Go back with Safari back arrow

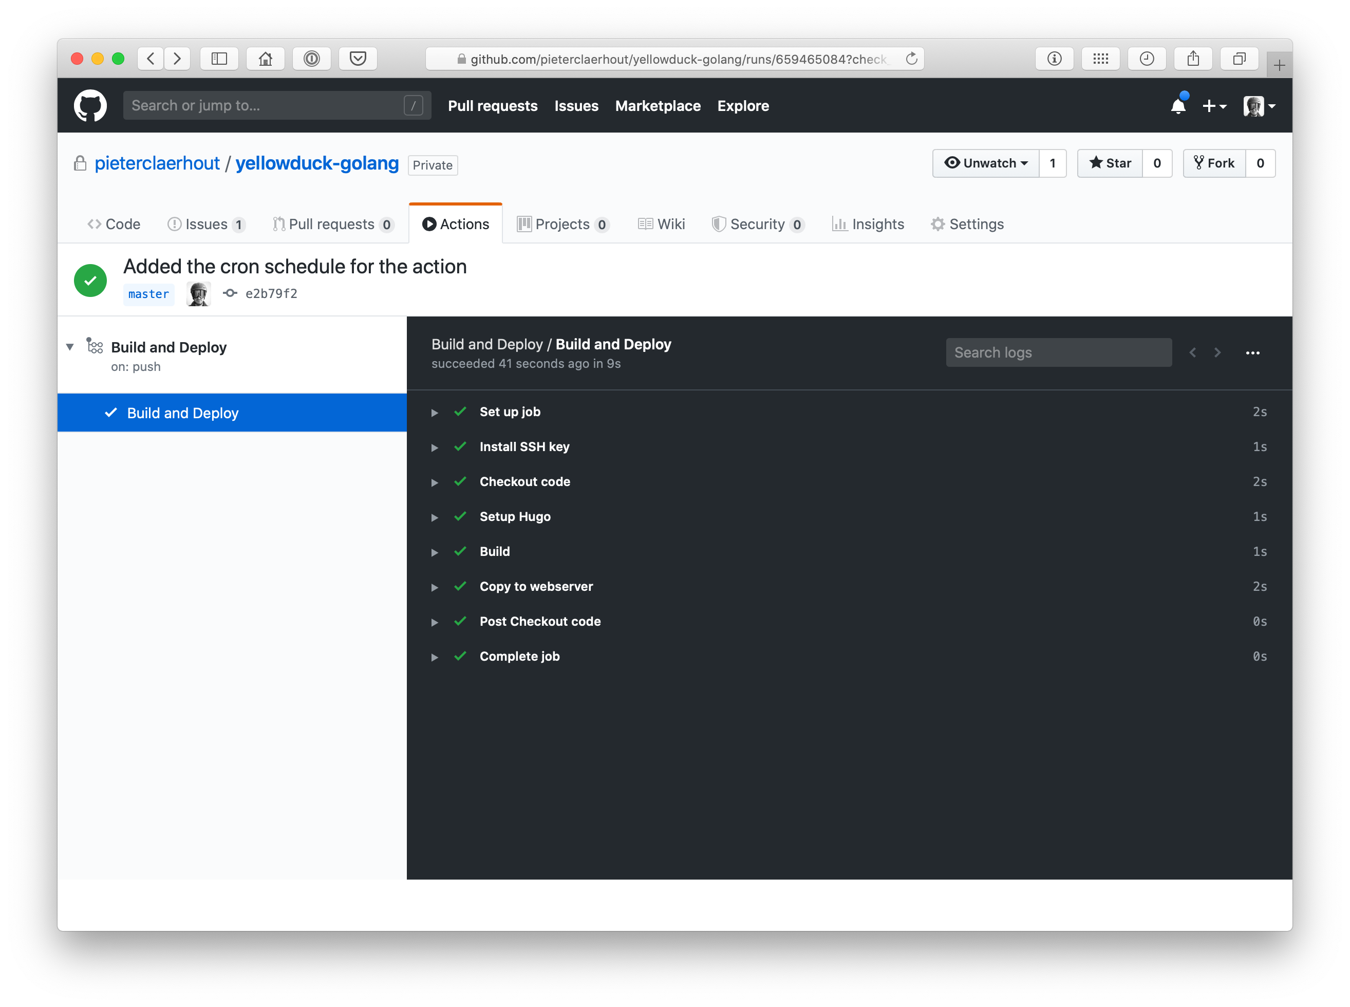151,59
